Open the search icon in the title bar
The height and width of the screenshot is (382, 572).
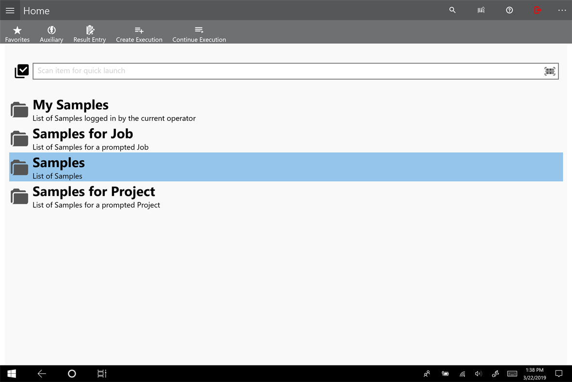pyautogui.click(x=452, y=10)
